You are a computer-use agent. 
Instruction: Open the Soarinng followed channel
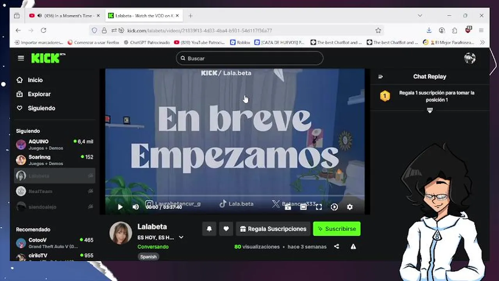[55, 160]
